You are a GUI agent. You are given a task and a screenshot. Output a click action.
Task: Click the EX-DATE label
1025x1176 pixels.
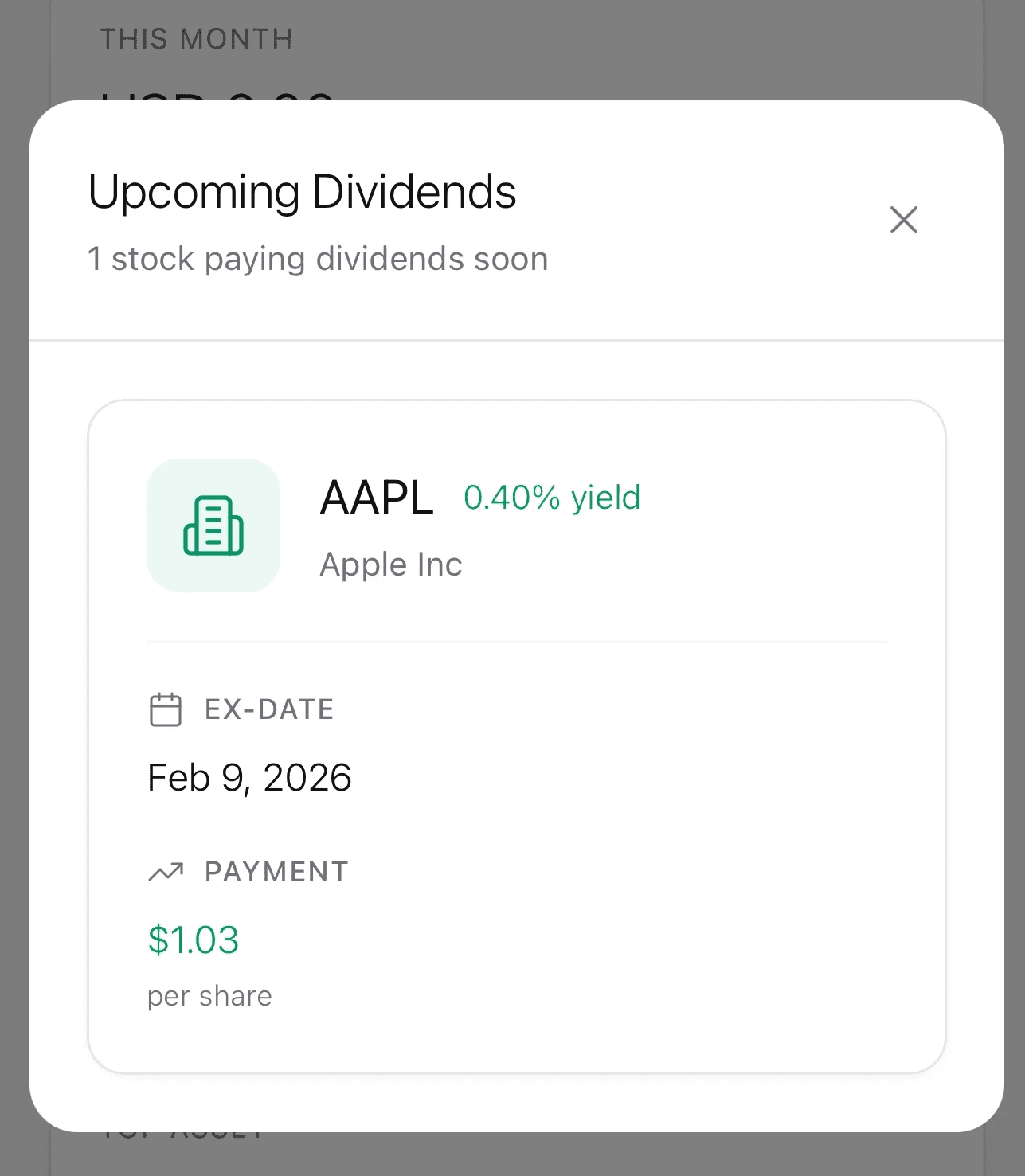click(x=269, y=709)
